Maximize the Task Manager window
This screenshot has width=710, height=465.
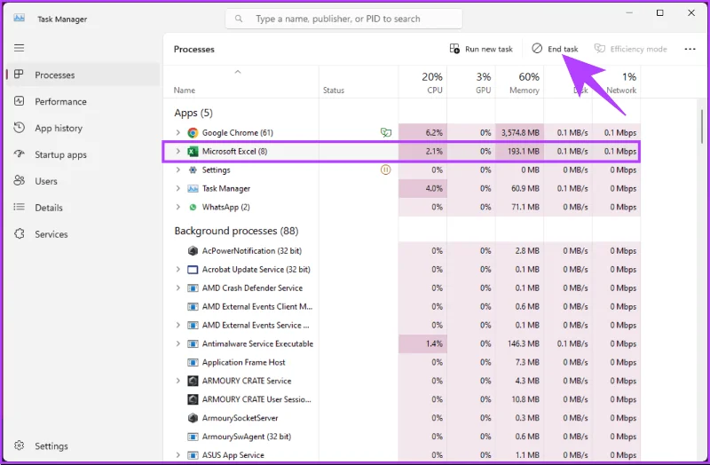click(659, 13)
